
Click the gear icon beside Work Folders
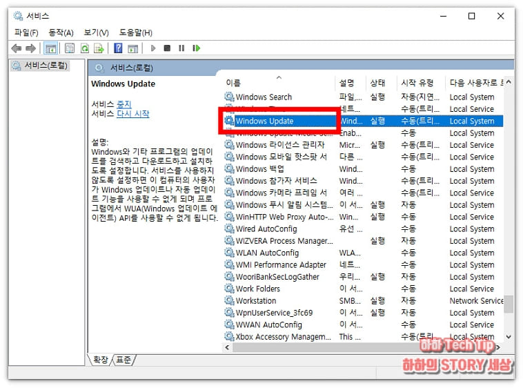click(229, 289)
